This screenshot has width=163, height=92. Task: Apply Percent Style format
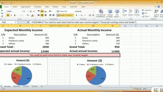[81, 15]
